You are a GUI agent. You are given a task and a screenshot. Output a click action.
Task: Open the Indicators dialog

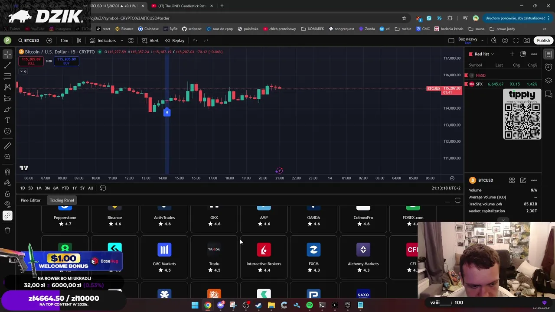(103, 40)
